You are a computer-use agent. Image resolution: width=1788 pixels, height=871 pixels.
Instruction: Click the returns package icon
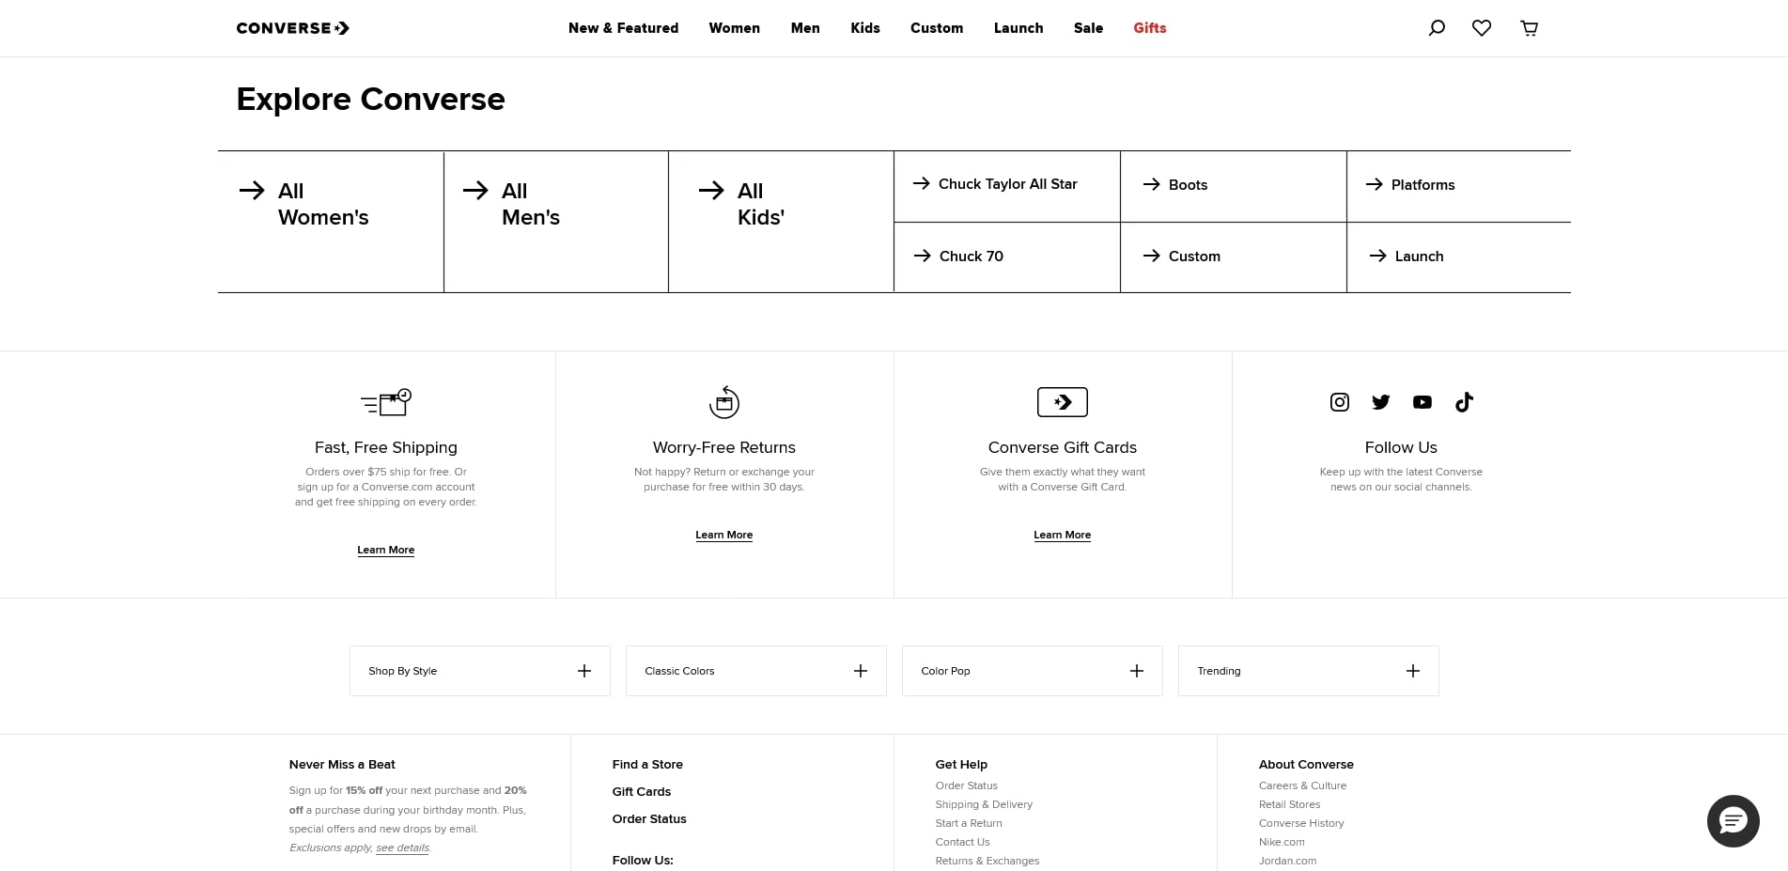click(x=724, y=402)
